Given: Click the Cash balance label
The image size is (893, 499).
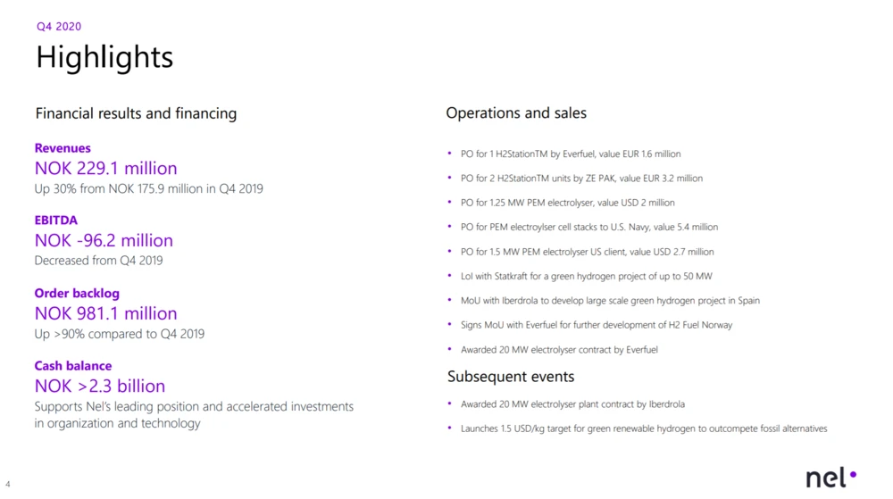Looking at the screenshot, I should pyautogui.click(x=73, y=366).
